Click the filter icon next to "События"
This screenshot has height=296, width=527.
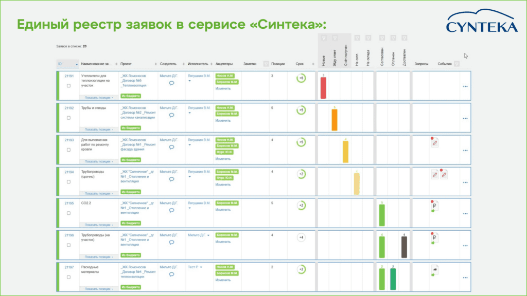456,64
